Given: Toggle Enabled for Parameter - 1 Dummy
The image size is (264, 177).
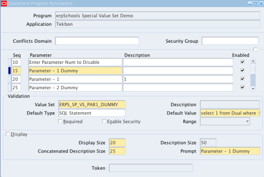Looking at the screenshot, I should (242, 70).
